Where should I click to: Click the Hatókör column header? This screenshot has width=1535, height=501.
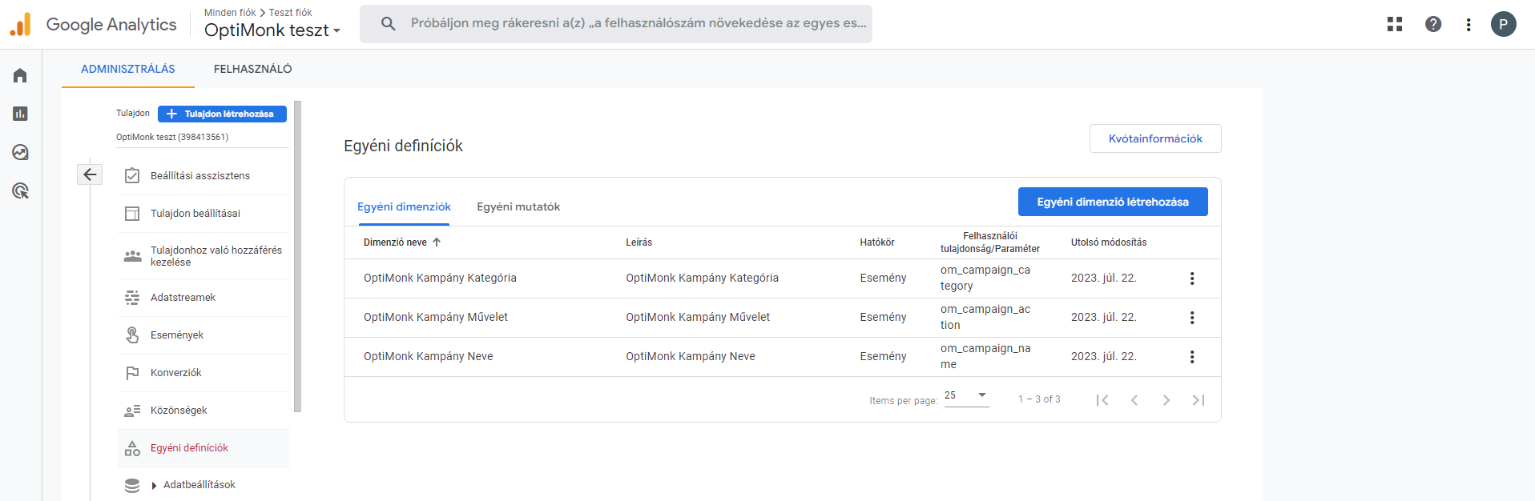click(x=877, y=242)
